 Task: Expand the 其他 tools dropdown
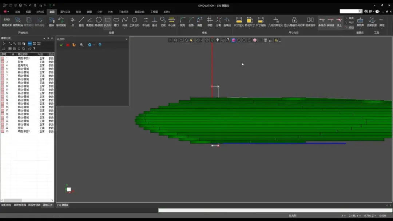[382, 21]
